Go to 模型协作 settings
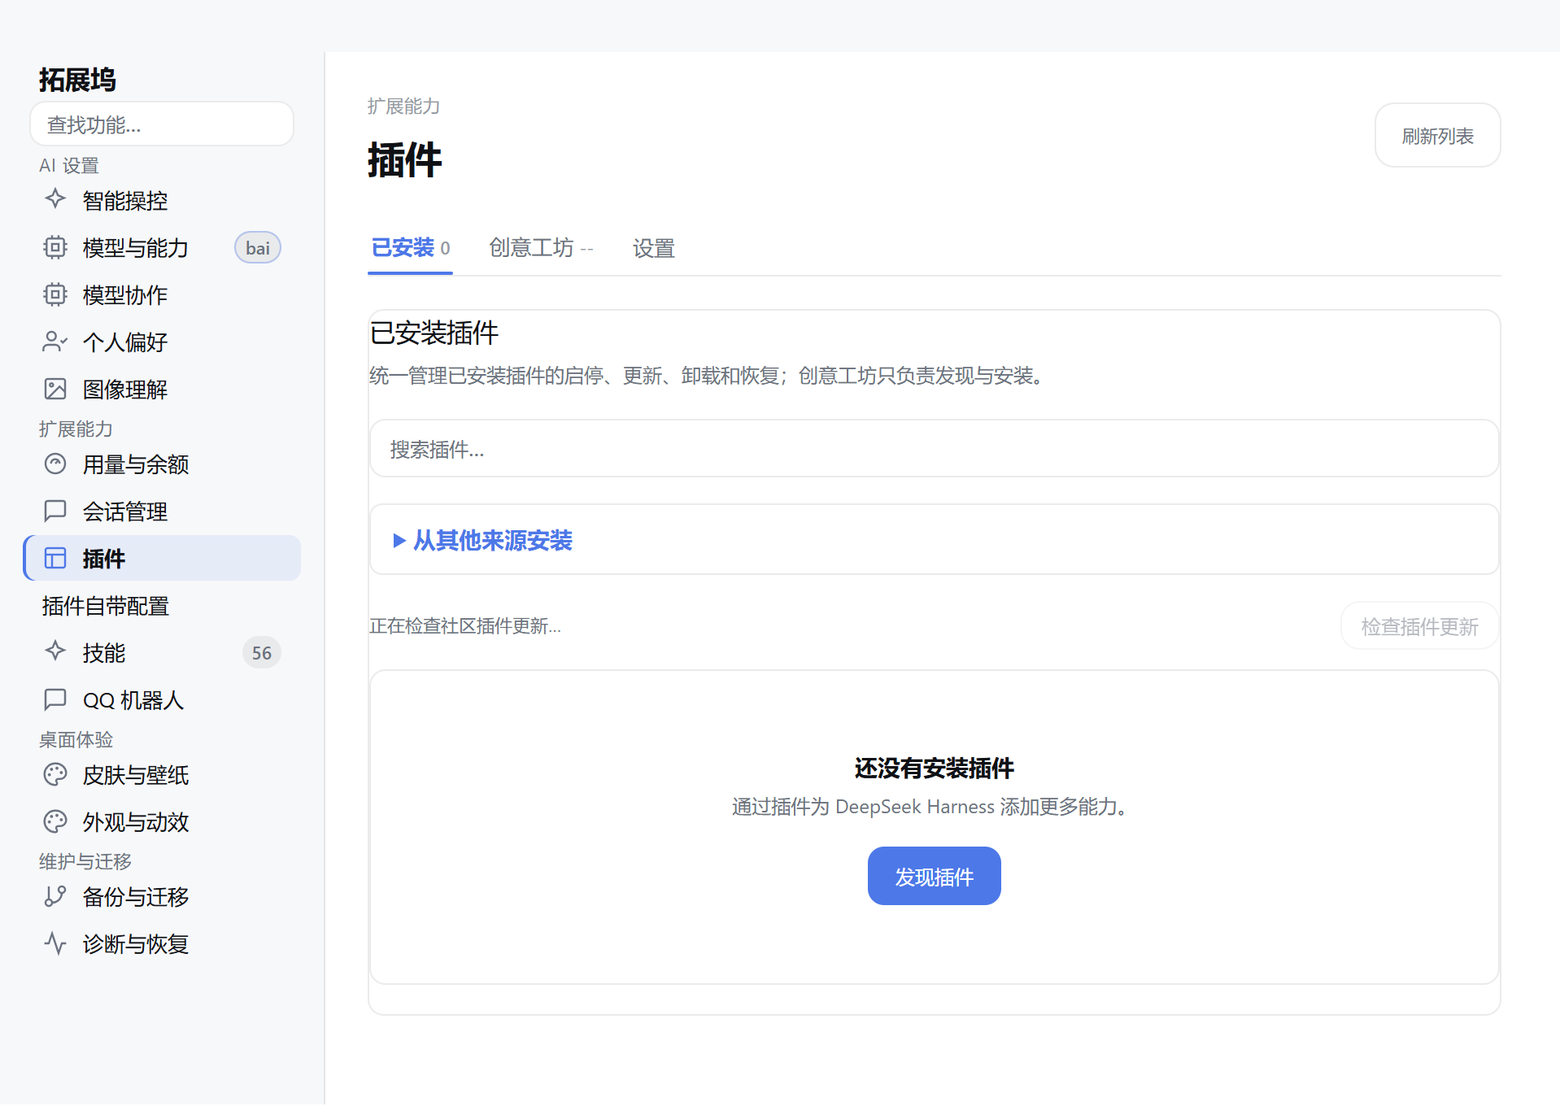 [x=163, y=294]
